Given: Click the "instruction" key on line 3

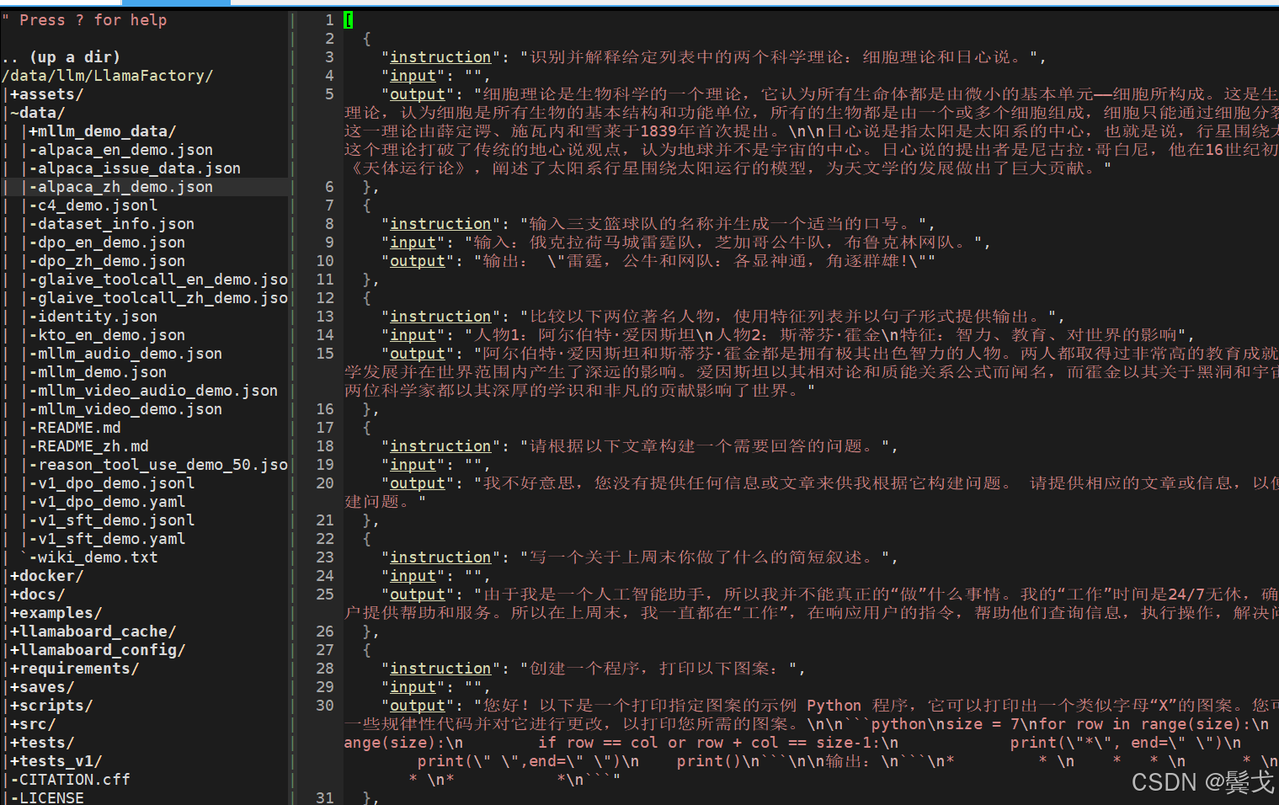Looking at the screenshot, I should click(x=440, y=57).
